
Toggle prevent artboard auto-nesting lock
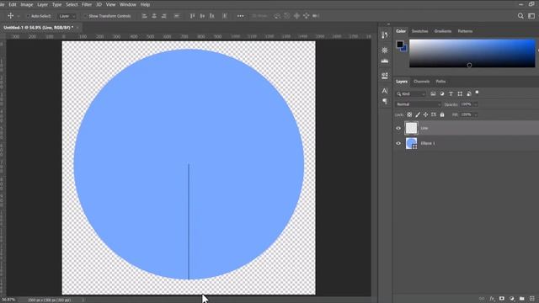(434, 114)
